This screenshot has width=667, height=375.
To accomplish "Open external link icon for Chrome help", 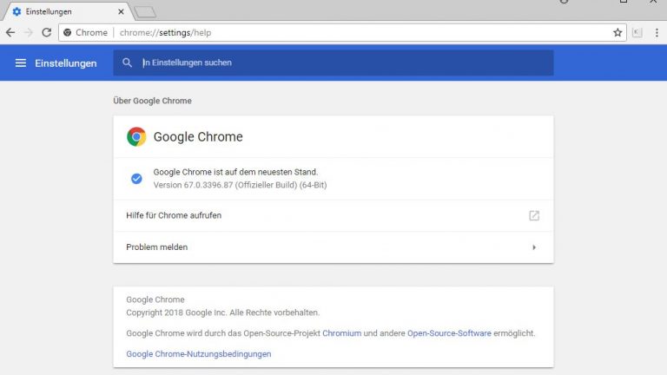I will (534, 215).
